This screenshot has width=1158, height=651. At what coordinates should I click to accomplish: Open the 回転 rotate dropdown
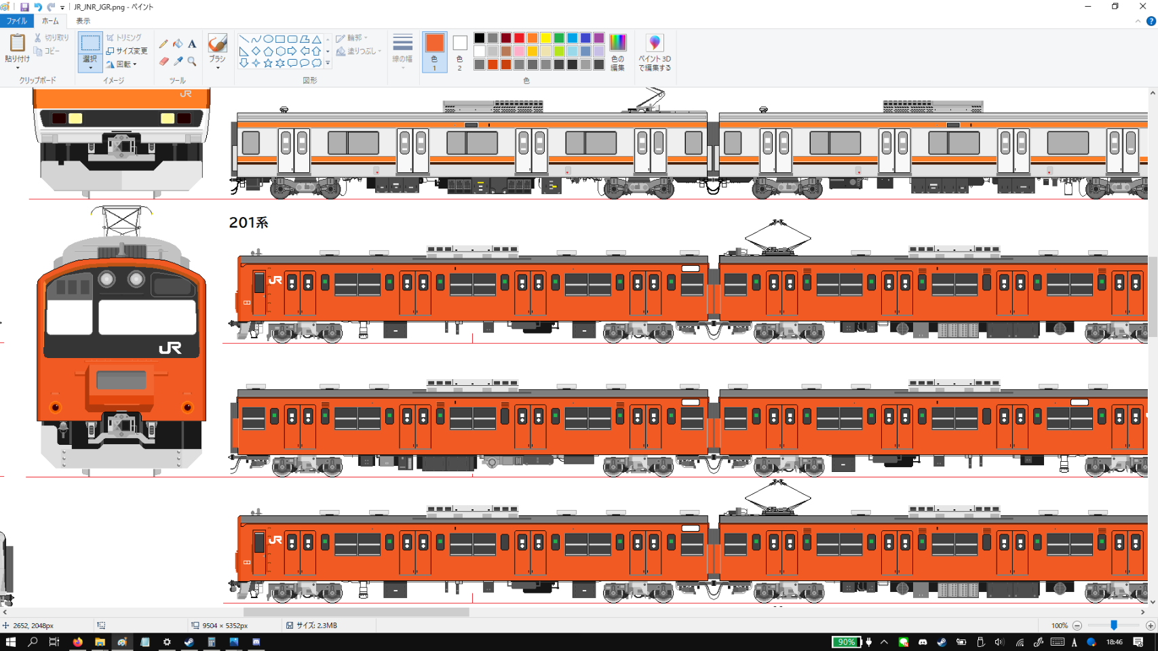[122, 64]
